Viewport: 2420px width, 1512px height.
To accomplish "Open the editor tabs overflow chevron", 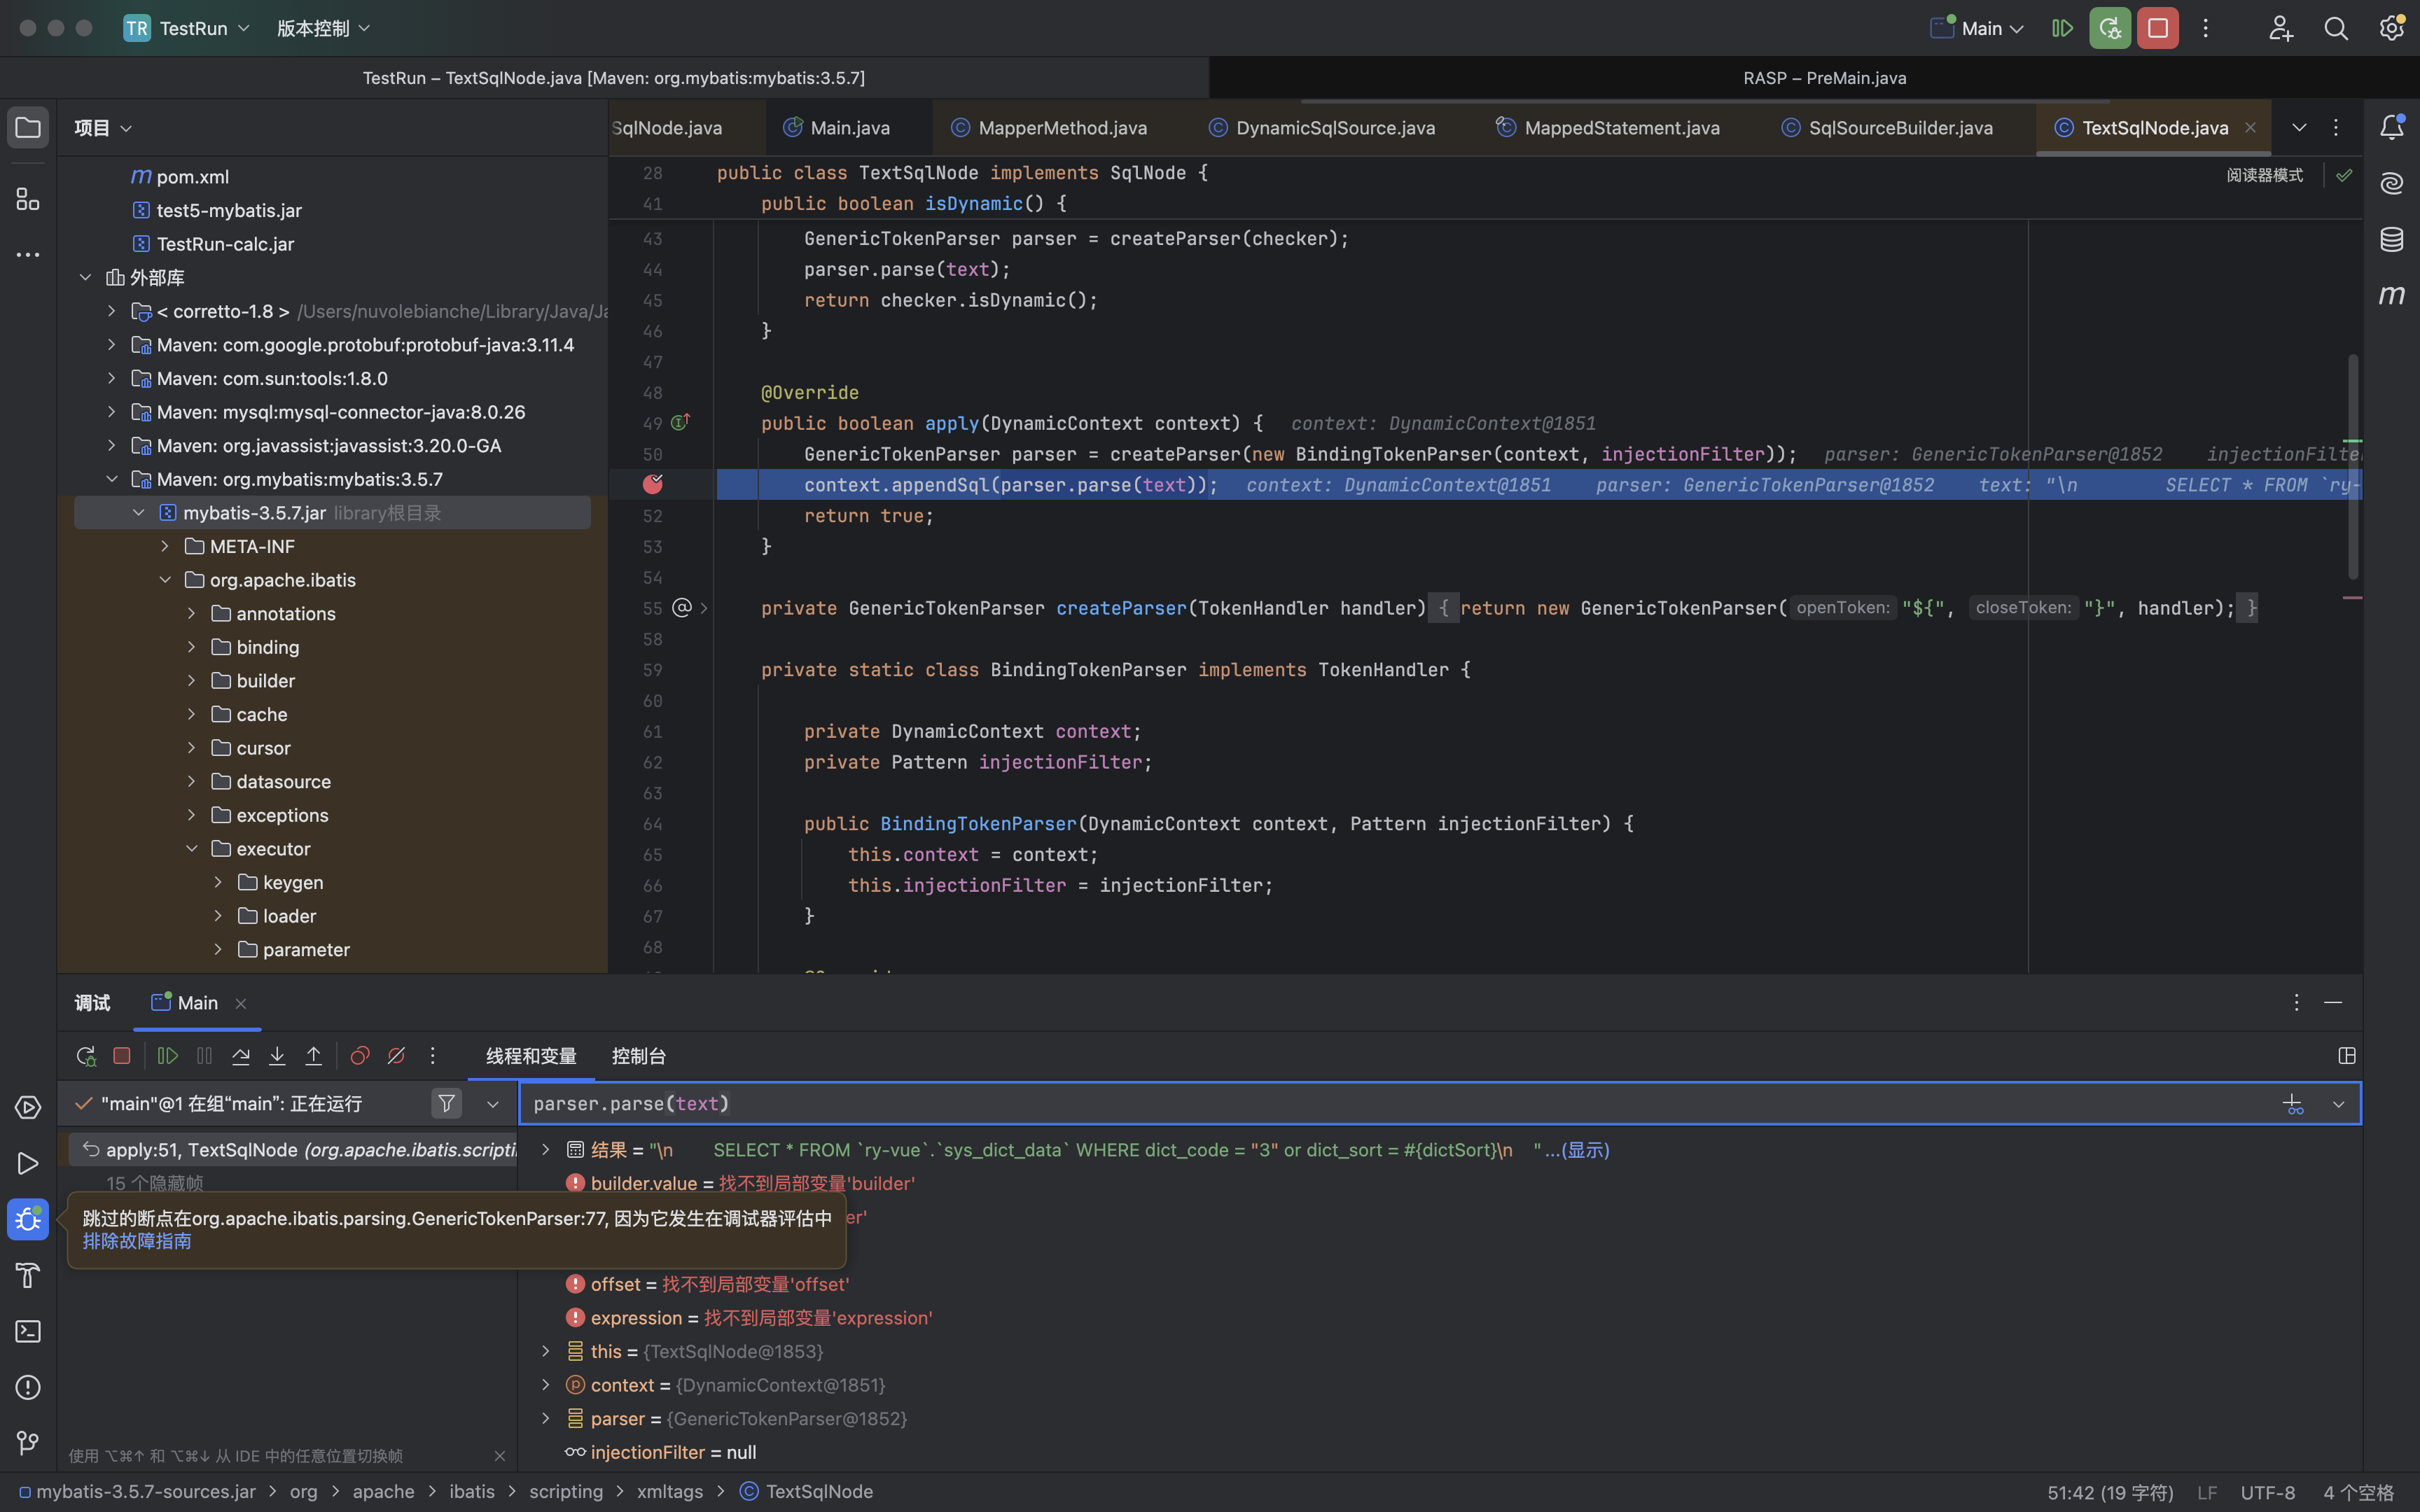I will click(2299, 128).
